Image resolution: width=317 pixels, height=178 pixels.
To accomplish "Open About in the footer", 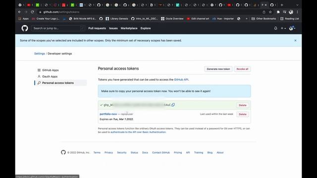I will click(x=220, y=153).
